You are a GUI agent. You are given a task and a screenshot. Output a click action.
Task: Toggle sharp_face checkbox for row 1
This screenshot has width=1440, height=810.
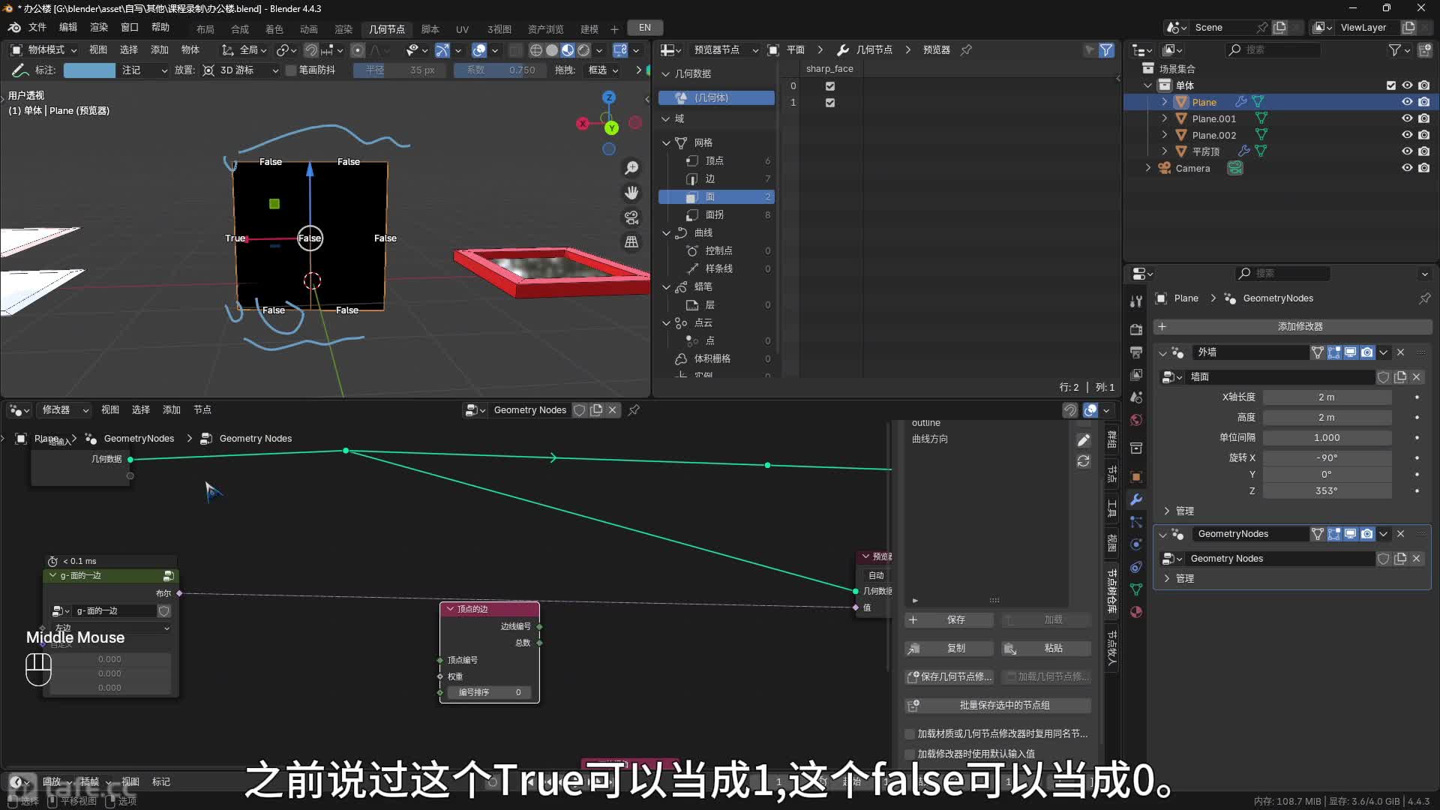pyautogui.click(x=829, y=103)
